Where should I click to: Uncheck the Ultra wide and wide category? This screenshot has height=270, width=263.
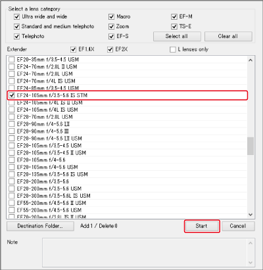pos(17,16)
